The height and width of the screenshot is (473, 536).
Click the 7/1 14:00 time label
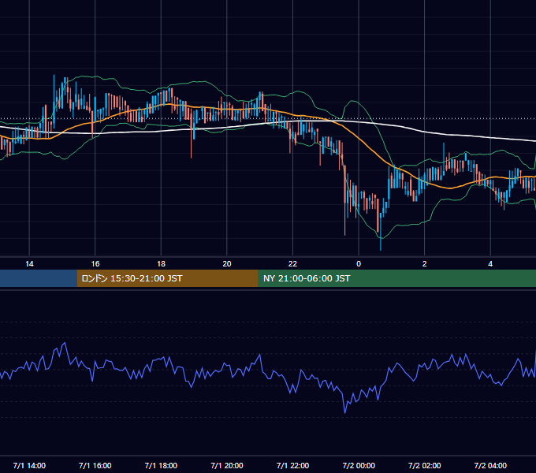[29, 465]
